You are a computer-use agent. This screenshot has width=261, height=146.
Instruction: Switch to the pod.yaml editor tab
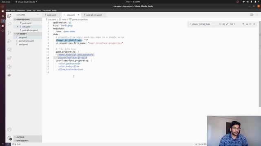pyautogui.click(x=52, y=15)
